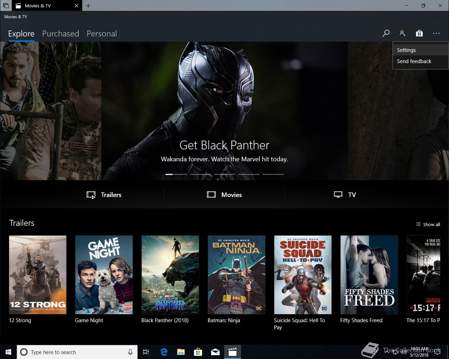The image size is (449, 359).
Task: Jump to fifth carousel slide indicator
Action: 273,174
